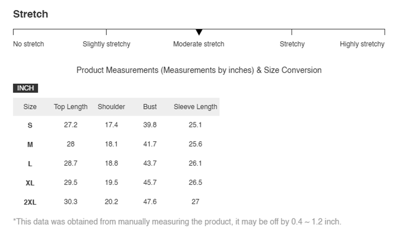
Task: Select the XL size row label
Action: pos(30,183)
